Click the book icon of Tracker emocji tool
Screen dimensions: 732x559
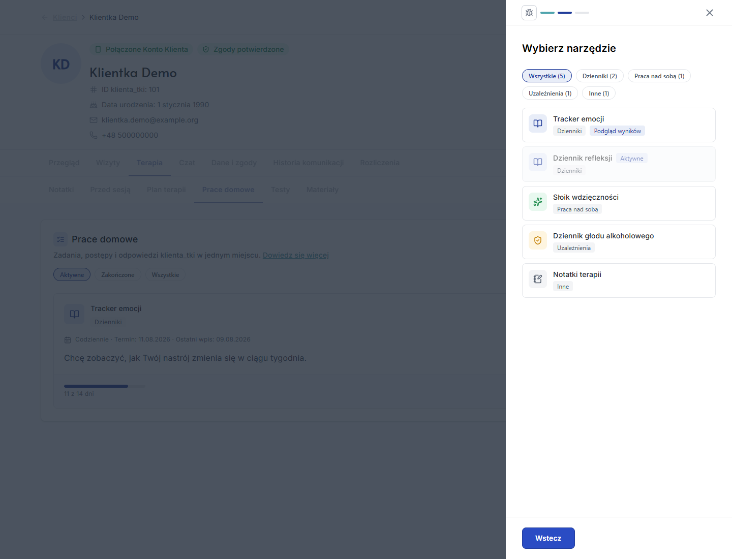[538, 123]
